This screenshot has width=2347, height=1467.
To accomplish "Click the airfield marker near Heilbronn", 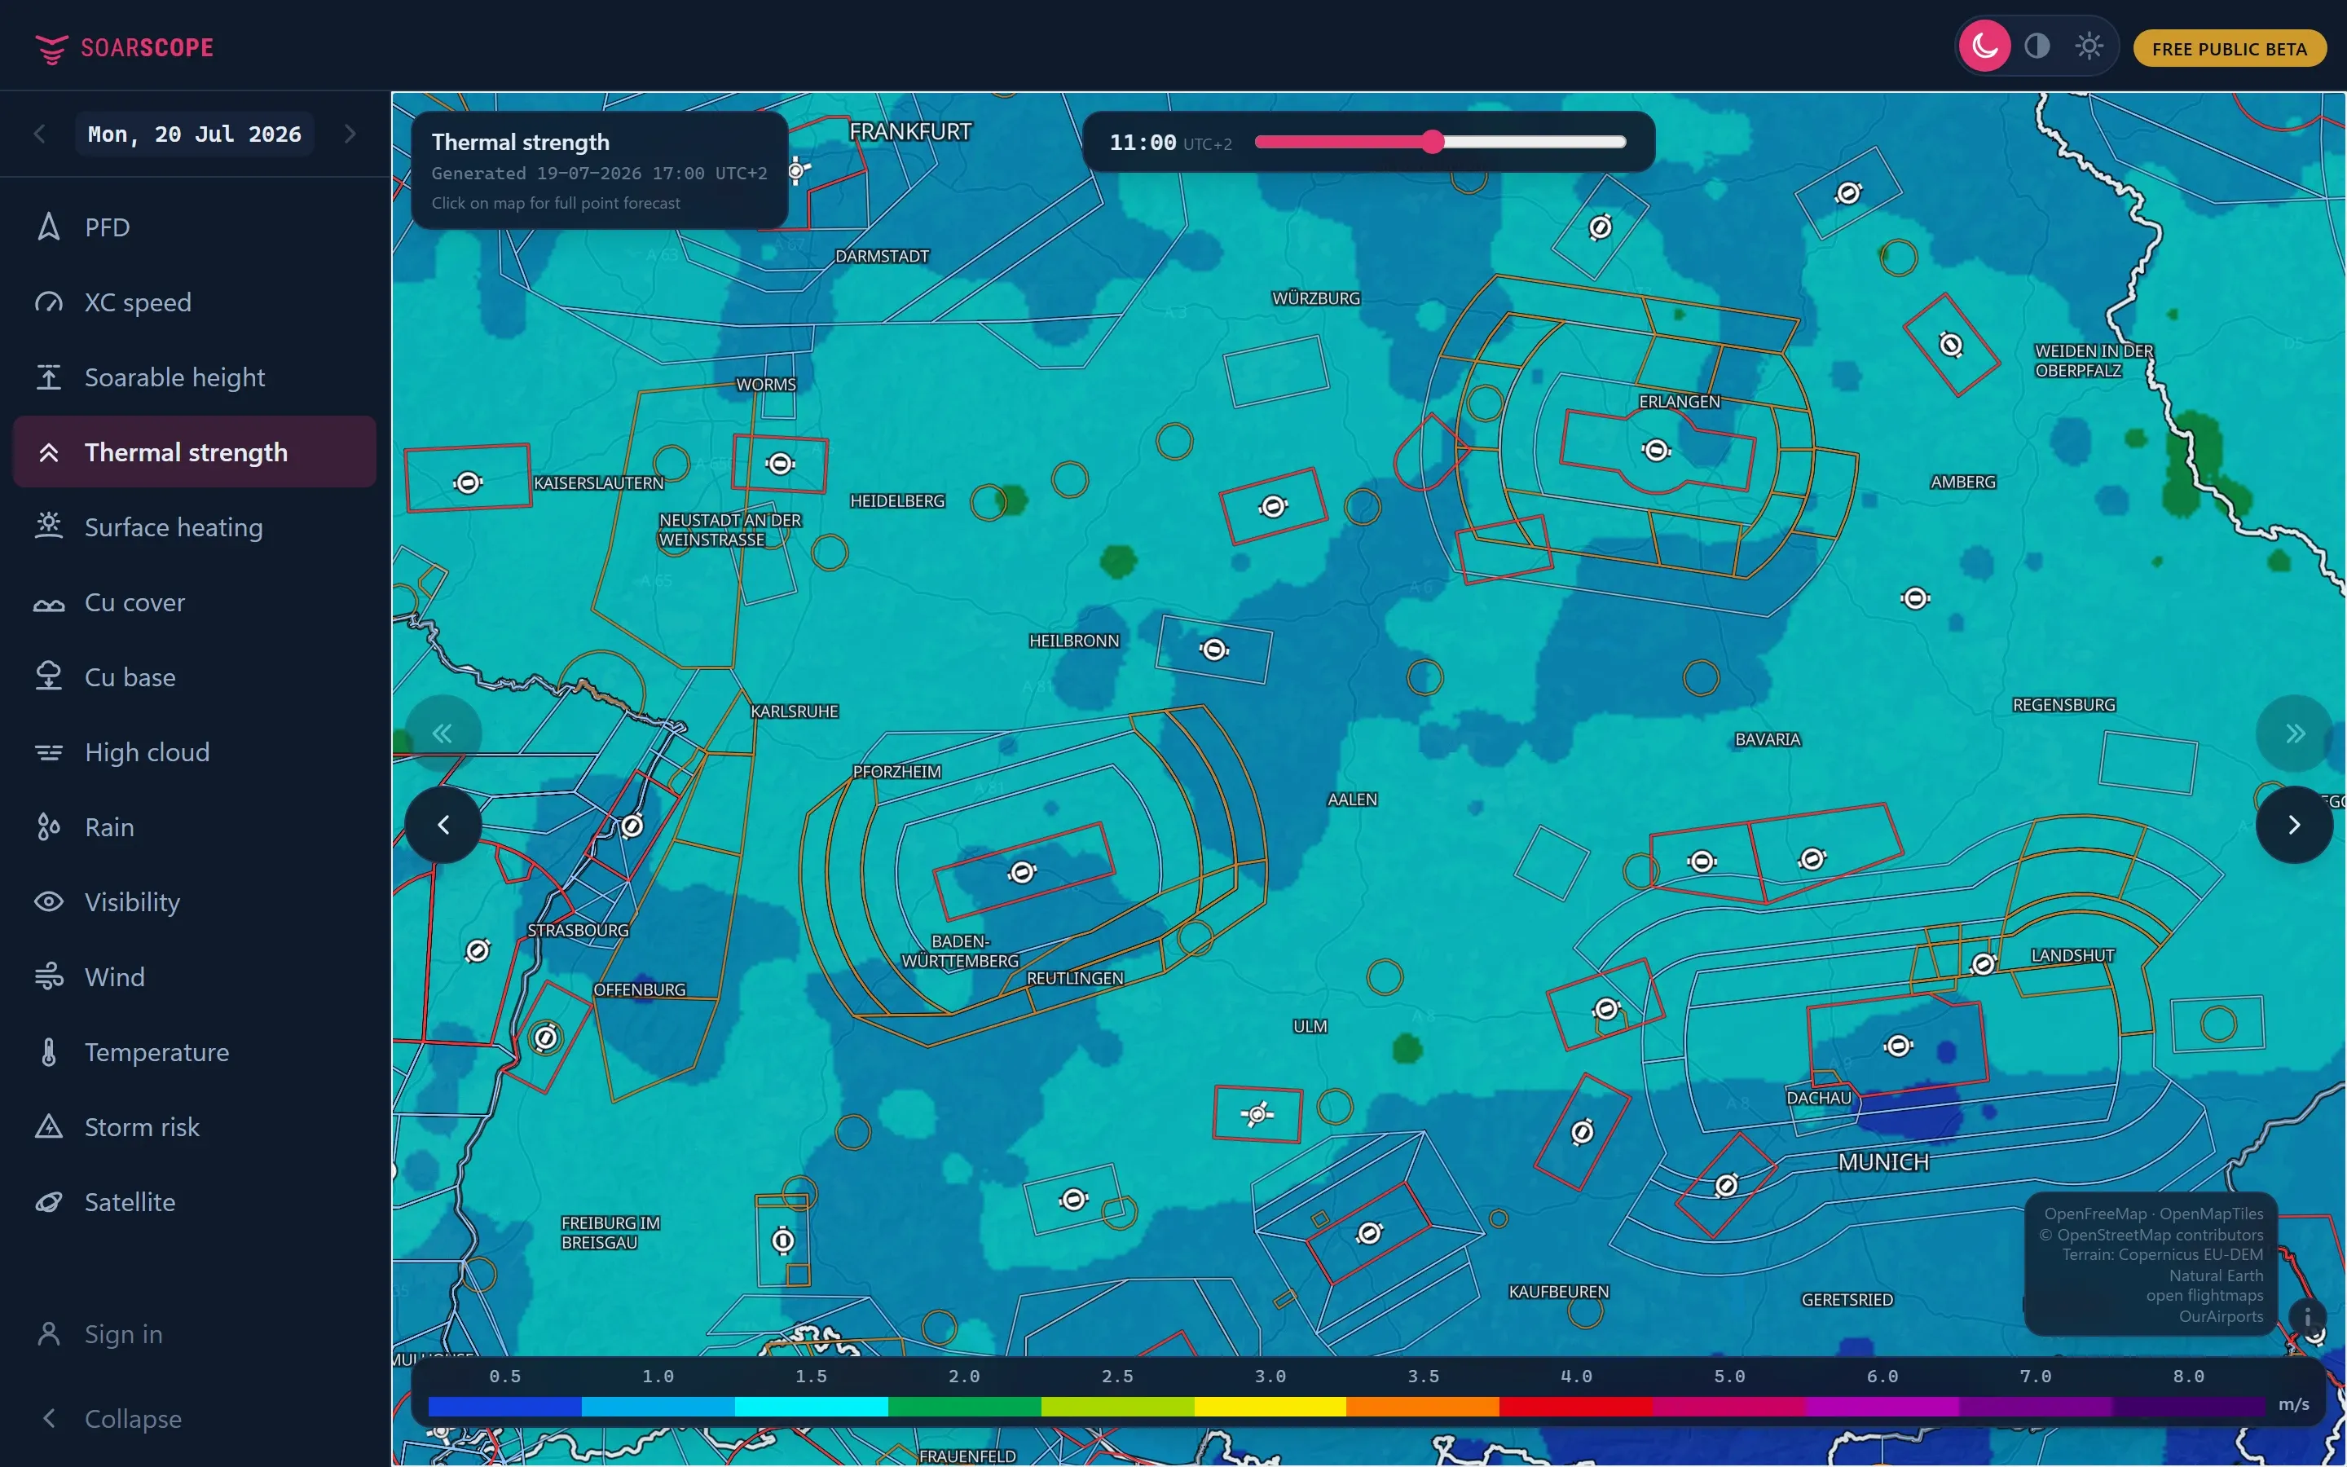I will click(x=1214, y=649).
